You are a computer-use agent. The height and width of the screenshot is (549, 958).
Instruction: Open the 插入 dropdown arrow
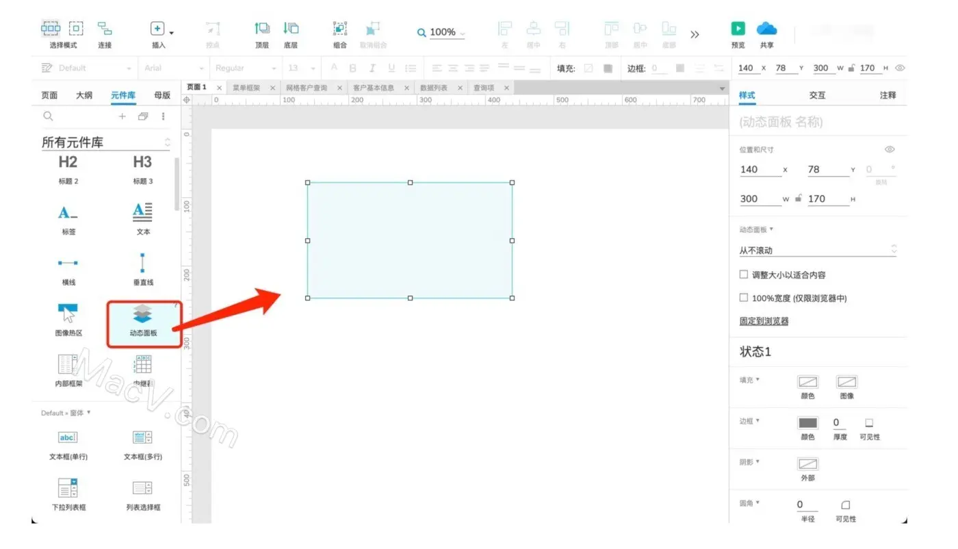pyautogui.click(x=171, y=32)
